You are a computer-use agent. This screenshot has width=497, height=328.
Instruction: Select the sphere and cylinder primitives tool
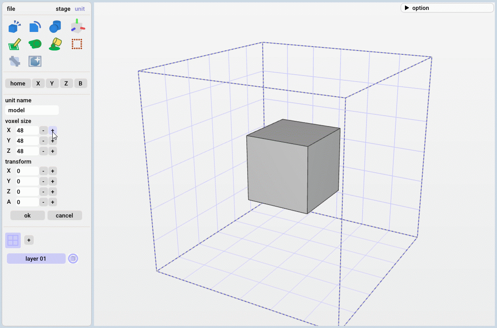(55, 27)
